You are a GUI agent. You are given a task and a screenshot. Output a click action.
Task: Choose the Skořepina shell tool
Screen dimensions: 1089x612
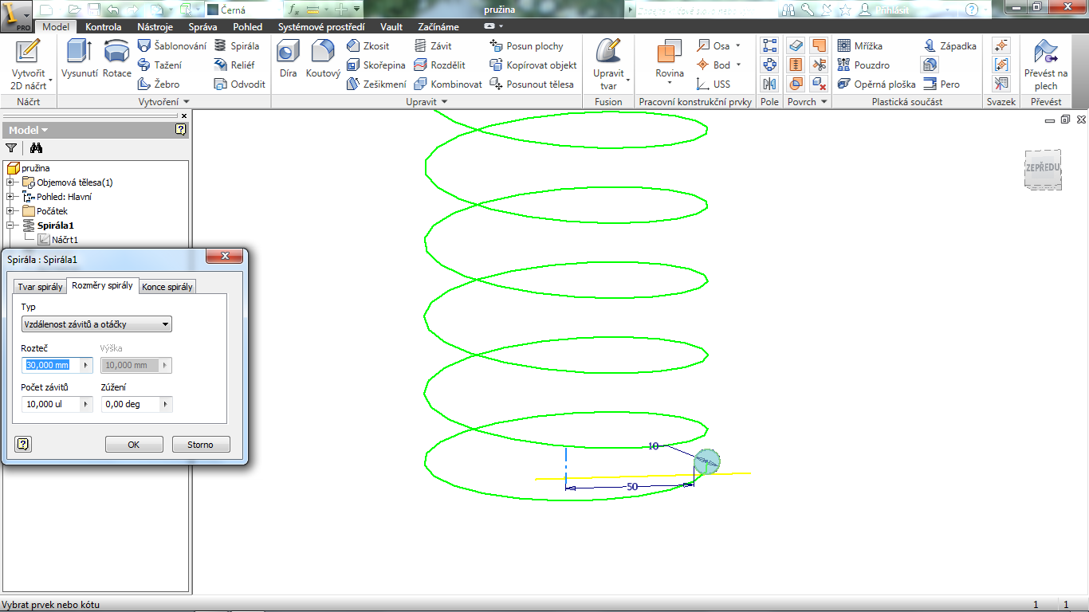coord(376,65)
